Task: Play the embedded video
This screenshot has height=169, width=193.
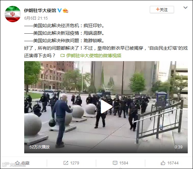Action: point(106,107)
